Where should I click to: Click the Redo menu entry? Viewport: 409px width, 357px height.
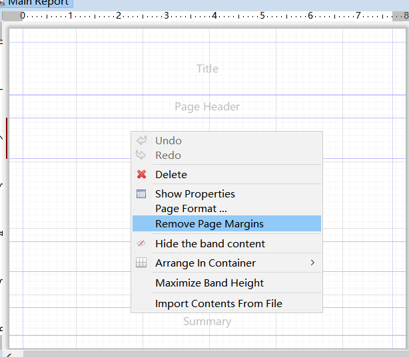(226, 155)
